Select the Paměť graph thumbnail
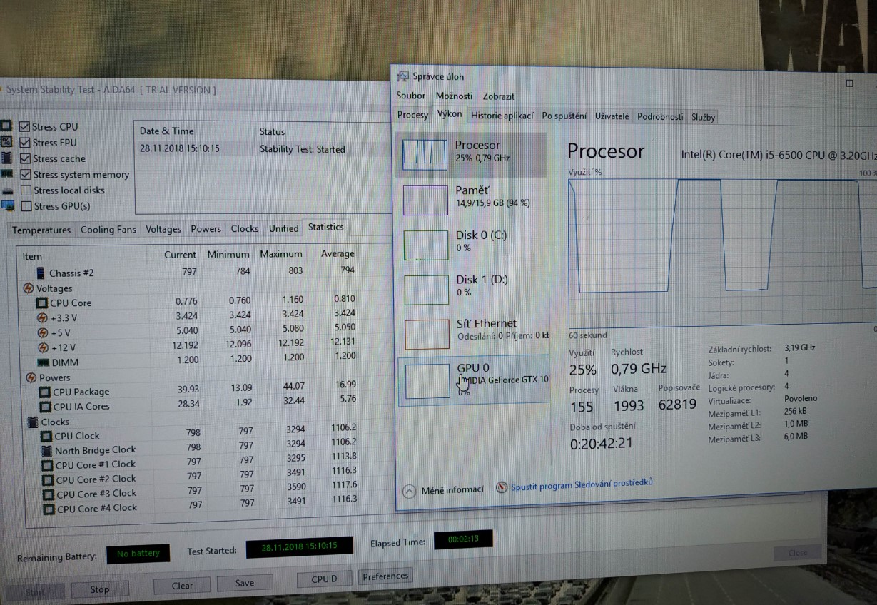 tap(425, 199)
